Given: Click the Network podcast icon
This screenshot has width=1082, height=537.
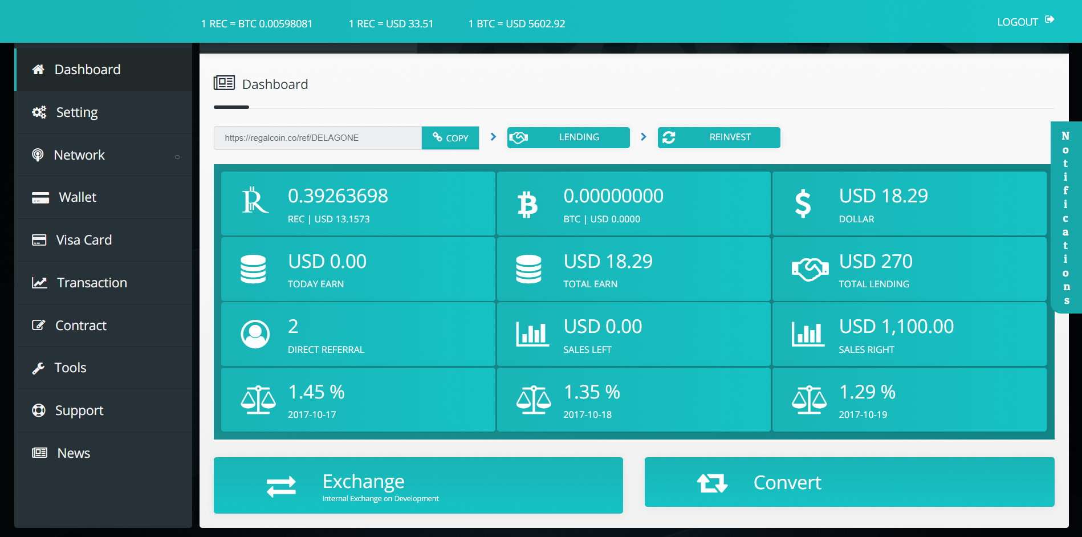Looking at the screenshot, I should coord(38,155).
